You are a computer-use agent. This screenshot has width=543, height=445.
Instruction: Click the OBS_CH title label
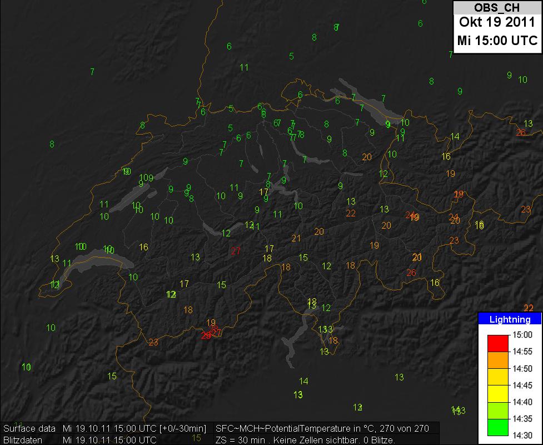click(497, 8)
